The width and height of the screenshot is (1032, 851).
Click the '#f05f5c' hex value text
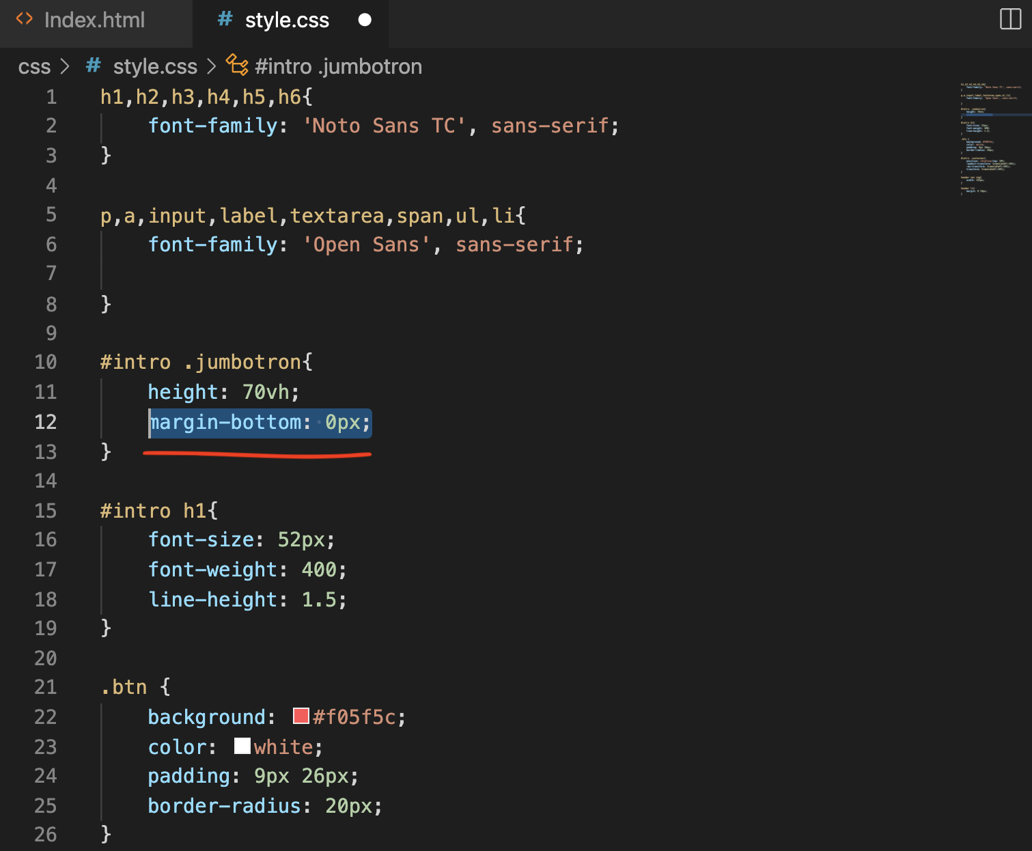(x=354, y=717)
